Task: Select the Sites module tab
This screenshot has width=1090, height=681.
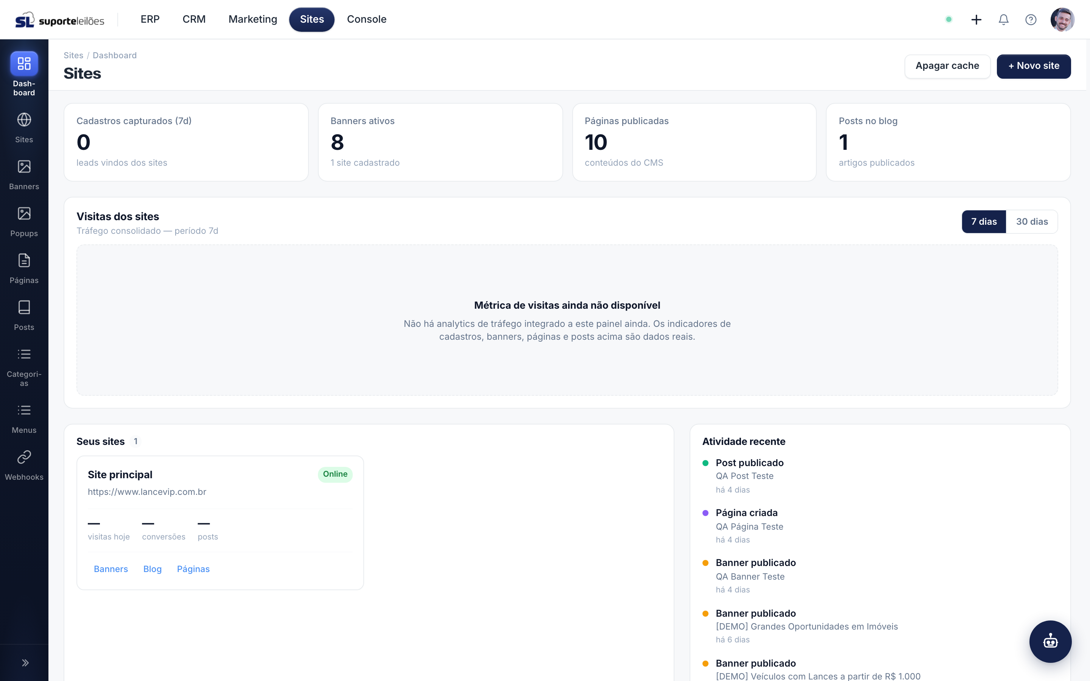Action: (312, 19)
